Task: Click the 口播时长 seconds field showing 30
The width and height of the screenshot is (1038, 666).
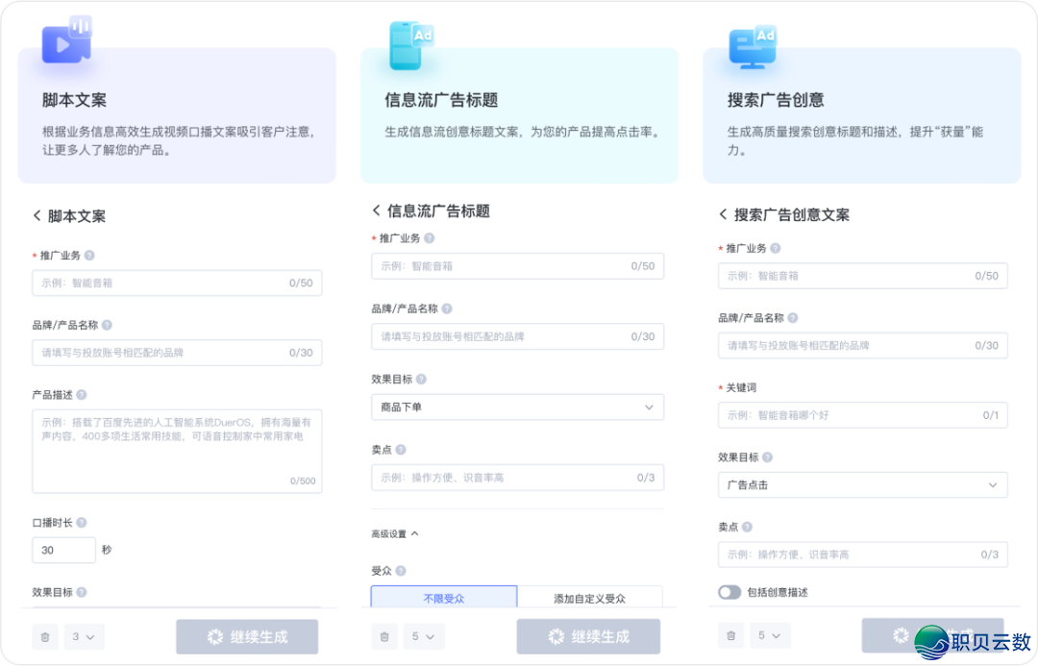Action: [63, 551]
